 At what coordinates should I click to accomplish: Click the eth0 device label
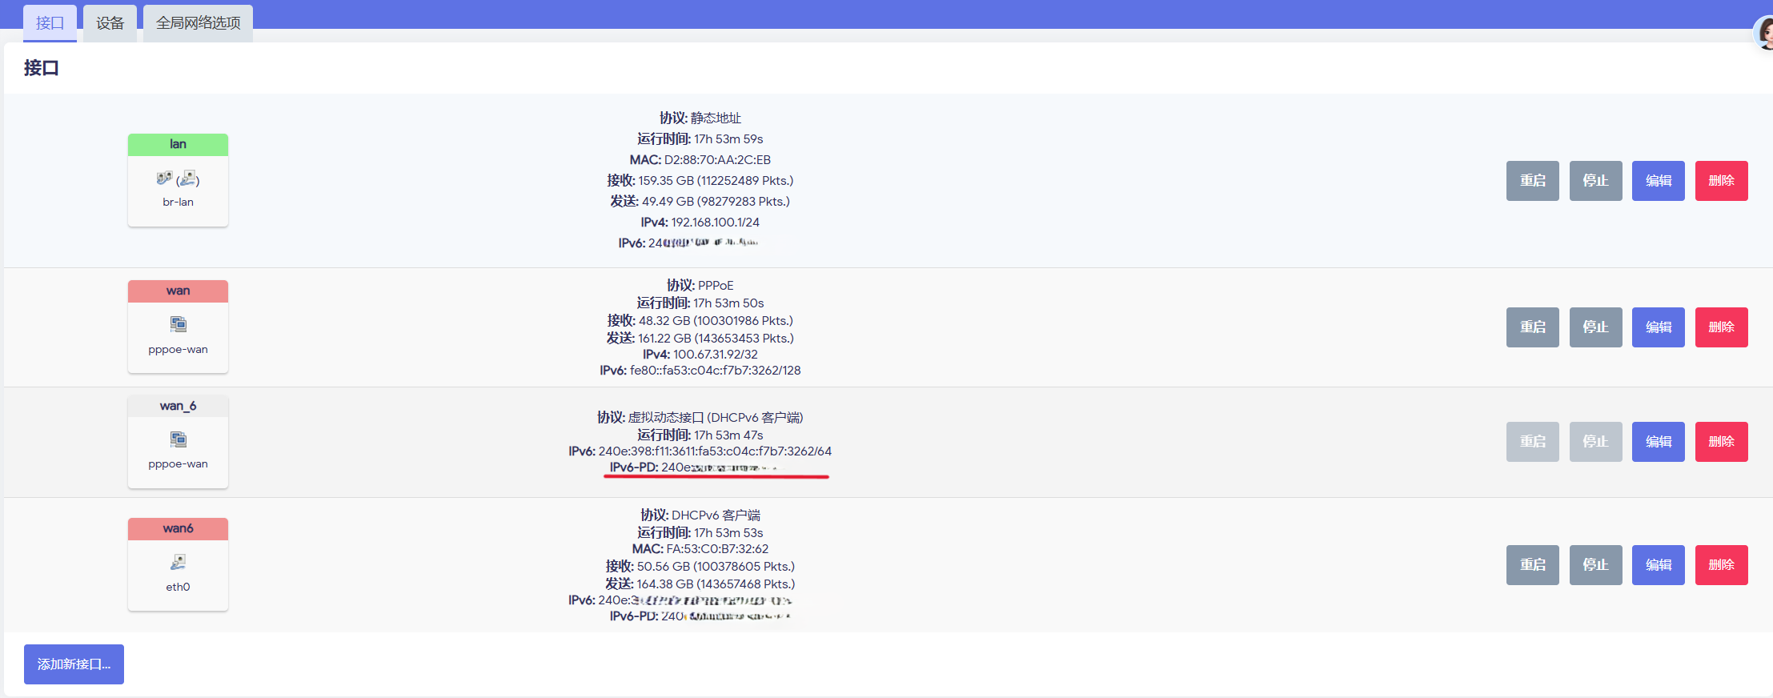click(x=178, y=588)
